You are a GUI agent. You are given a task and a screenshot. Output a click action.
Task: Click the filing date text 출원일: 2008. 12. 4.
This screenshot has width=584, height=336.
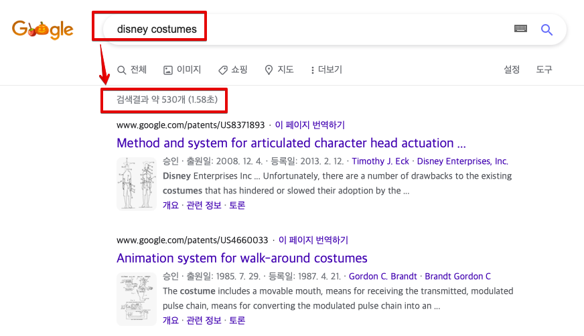[x=224, y=161]
